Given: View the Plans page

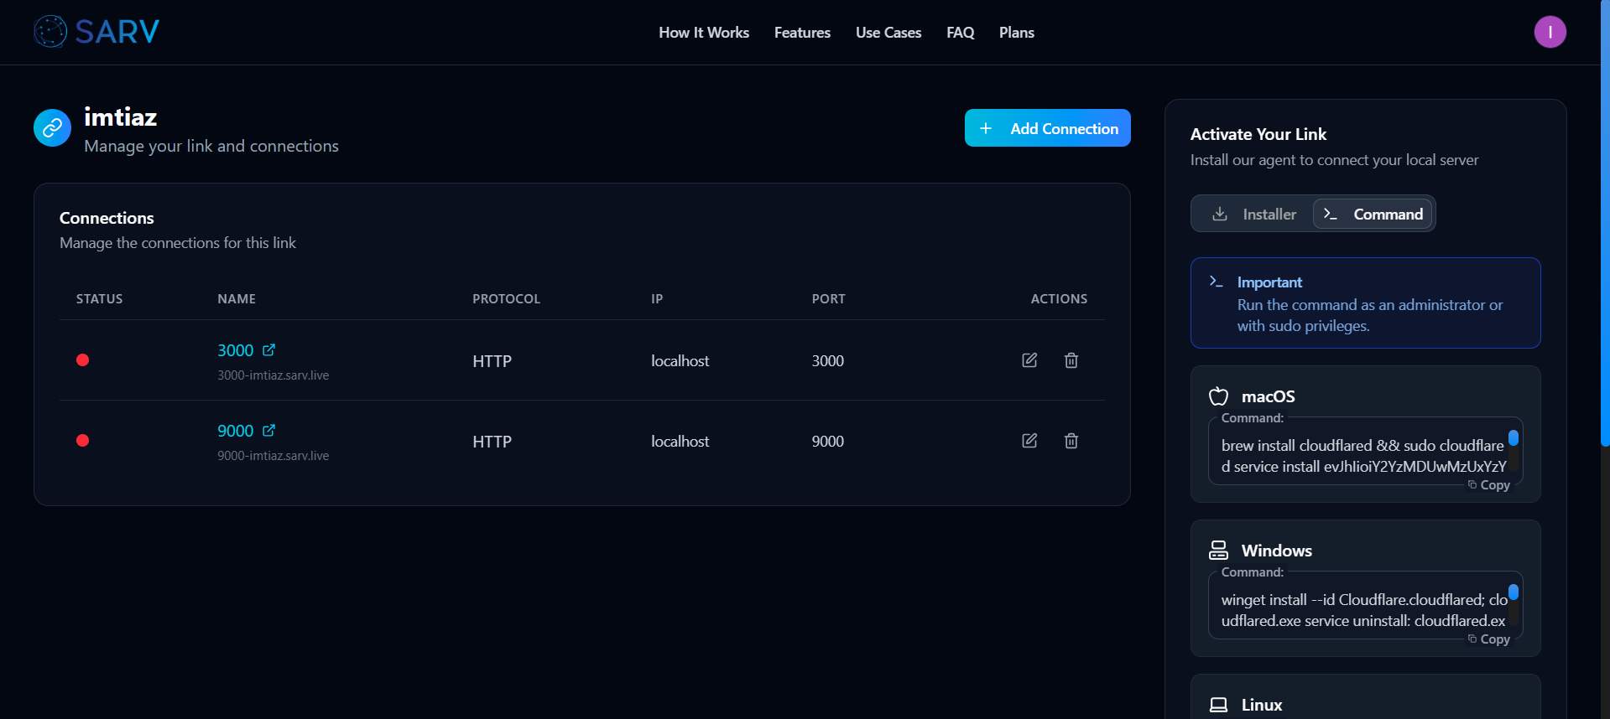Looking at the screenshot, I should [1016, 33].
